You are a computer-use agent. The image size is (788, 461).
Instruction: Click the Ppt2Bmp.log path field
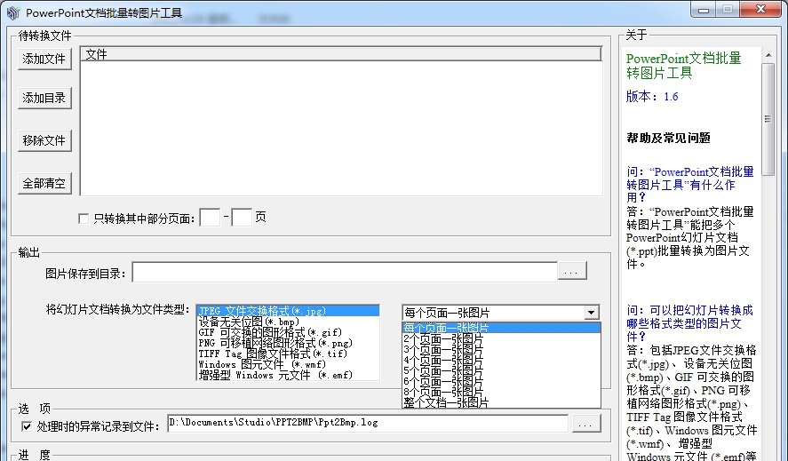(368, 423)
